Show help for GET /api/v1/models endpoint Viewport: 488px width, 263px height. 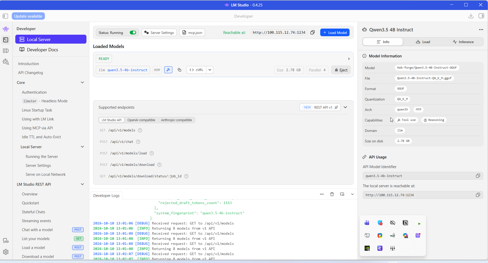tap(140, 130)
